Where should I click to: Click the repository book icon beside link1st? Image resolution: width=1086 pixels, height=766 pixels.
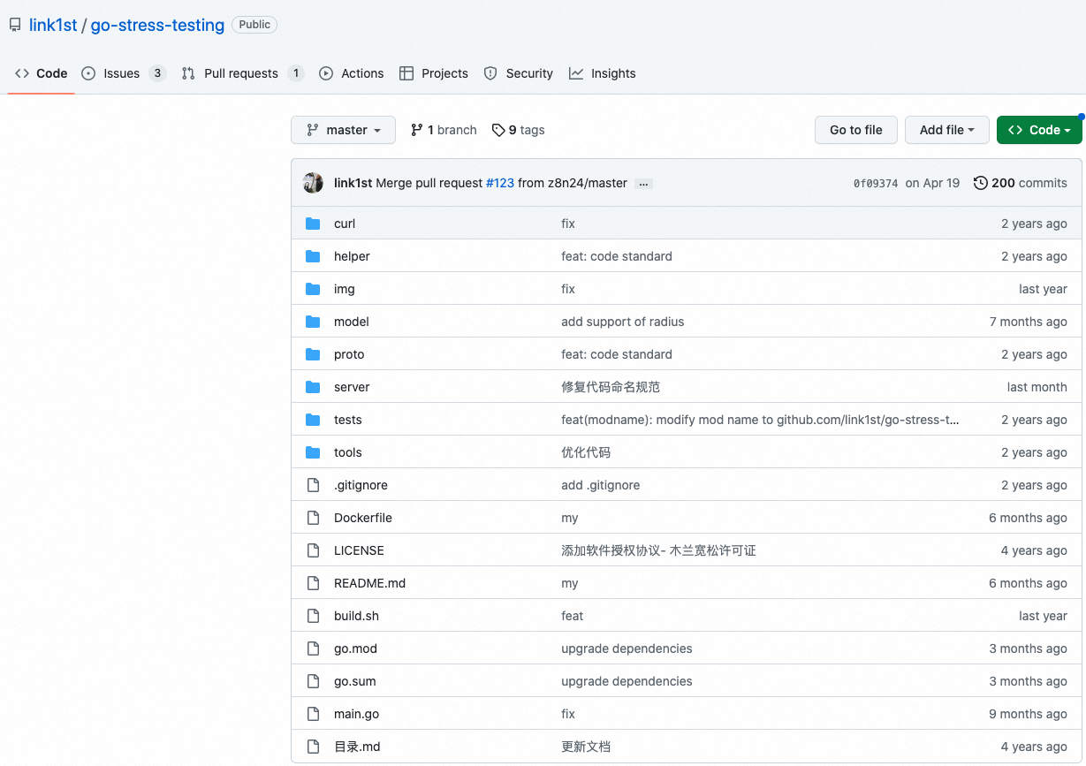[15, 25]
